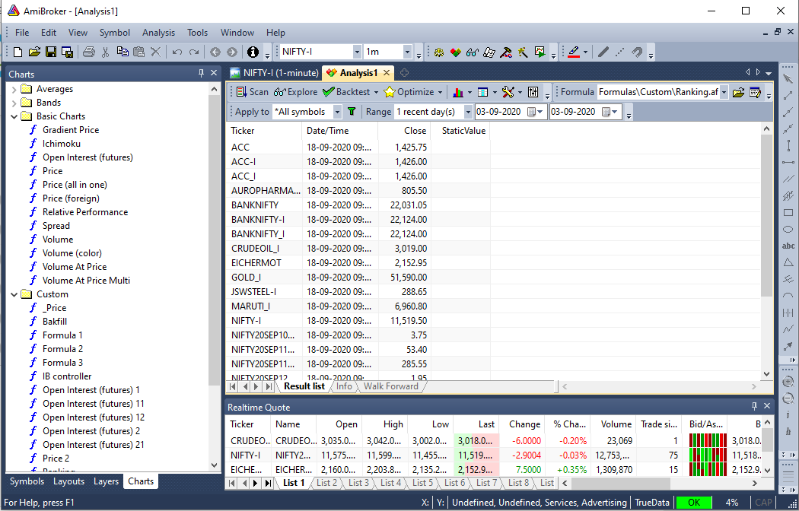The height and width of the screenshot is (511, 799).
Task: Select Ichimoku formula in tree
Action: click(61, 144)
